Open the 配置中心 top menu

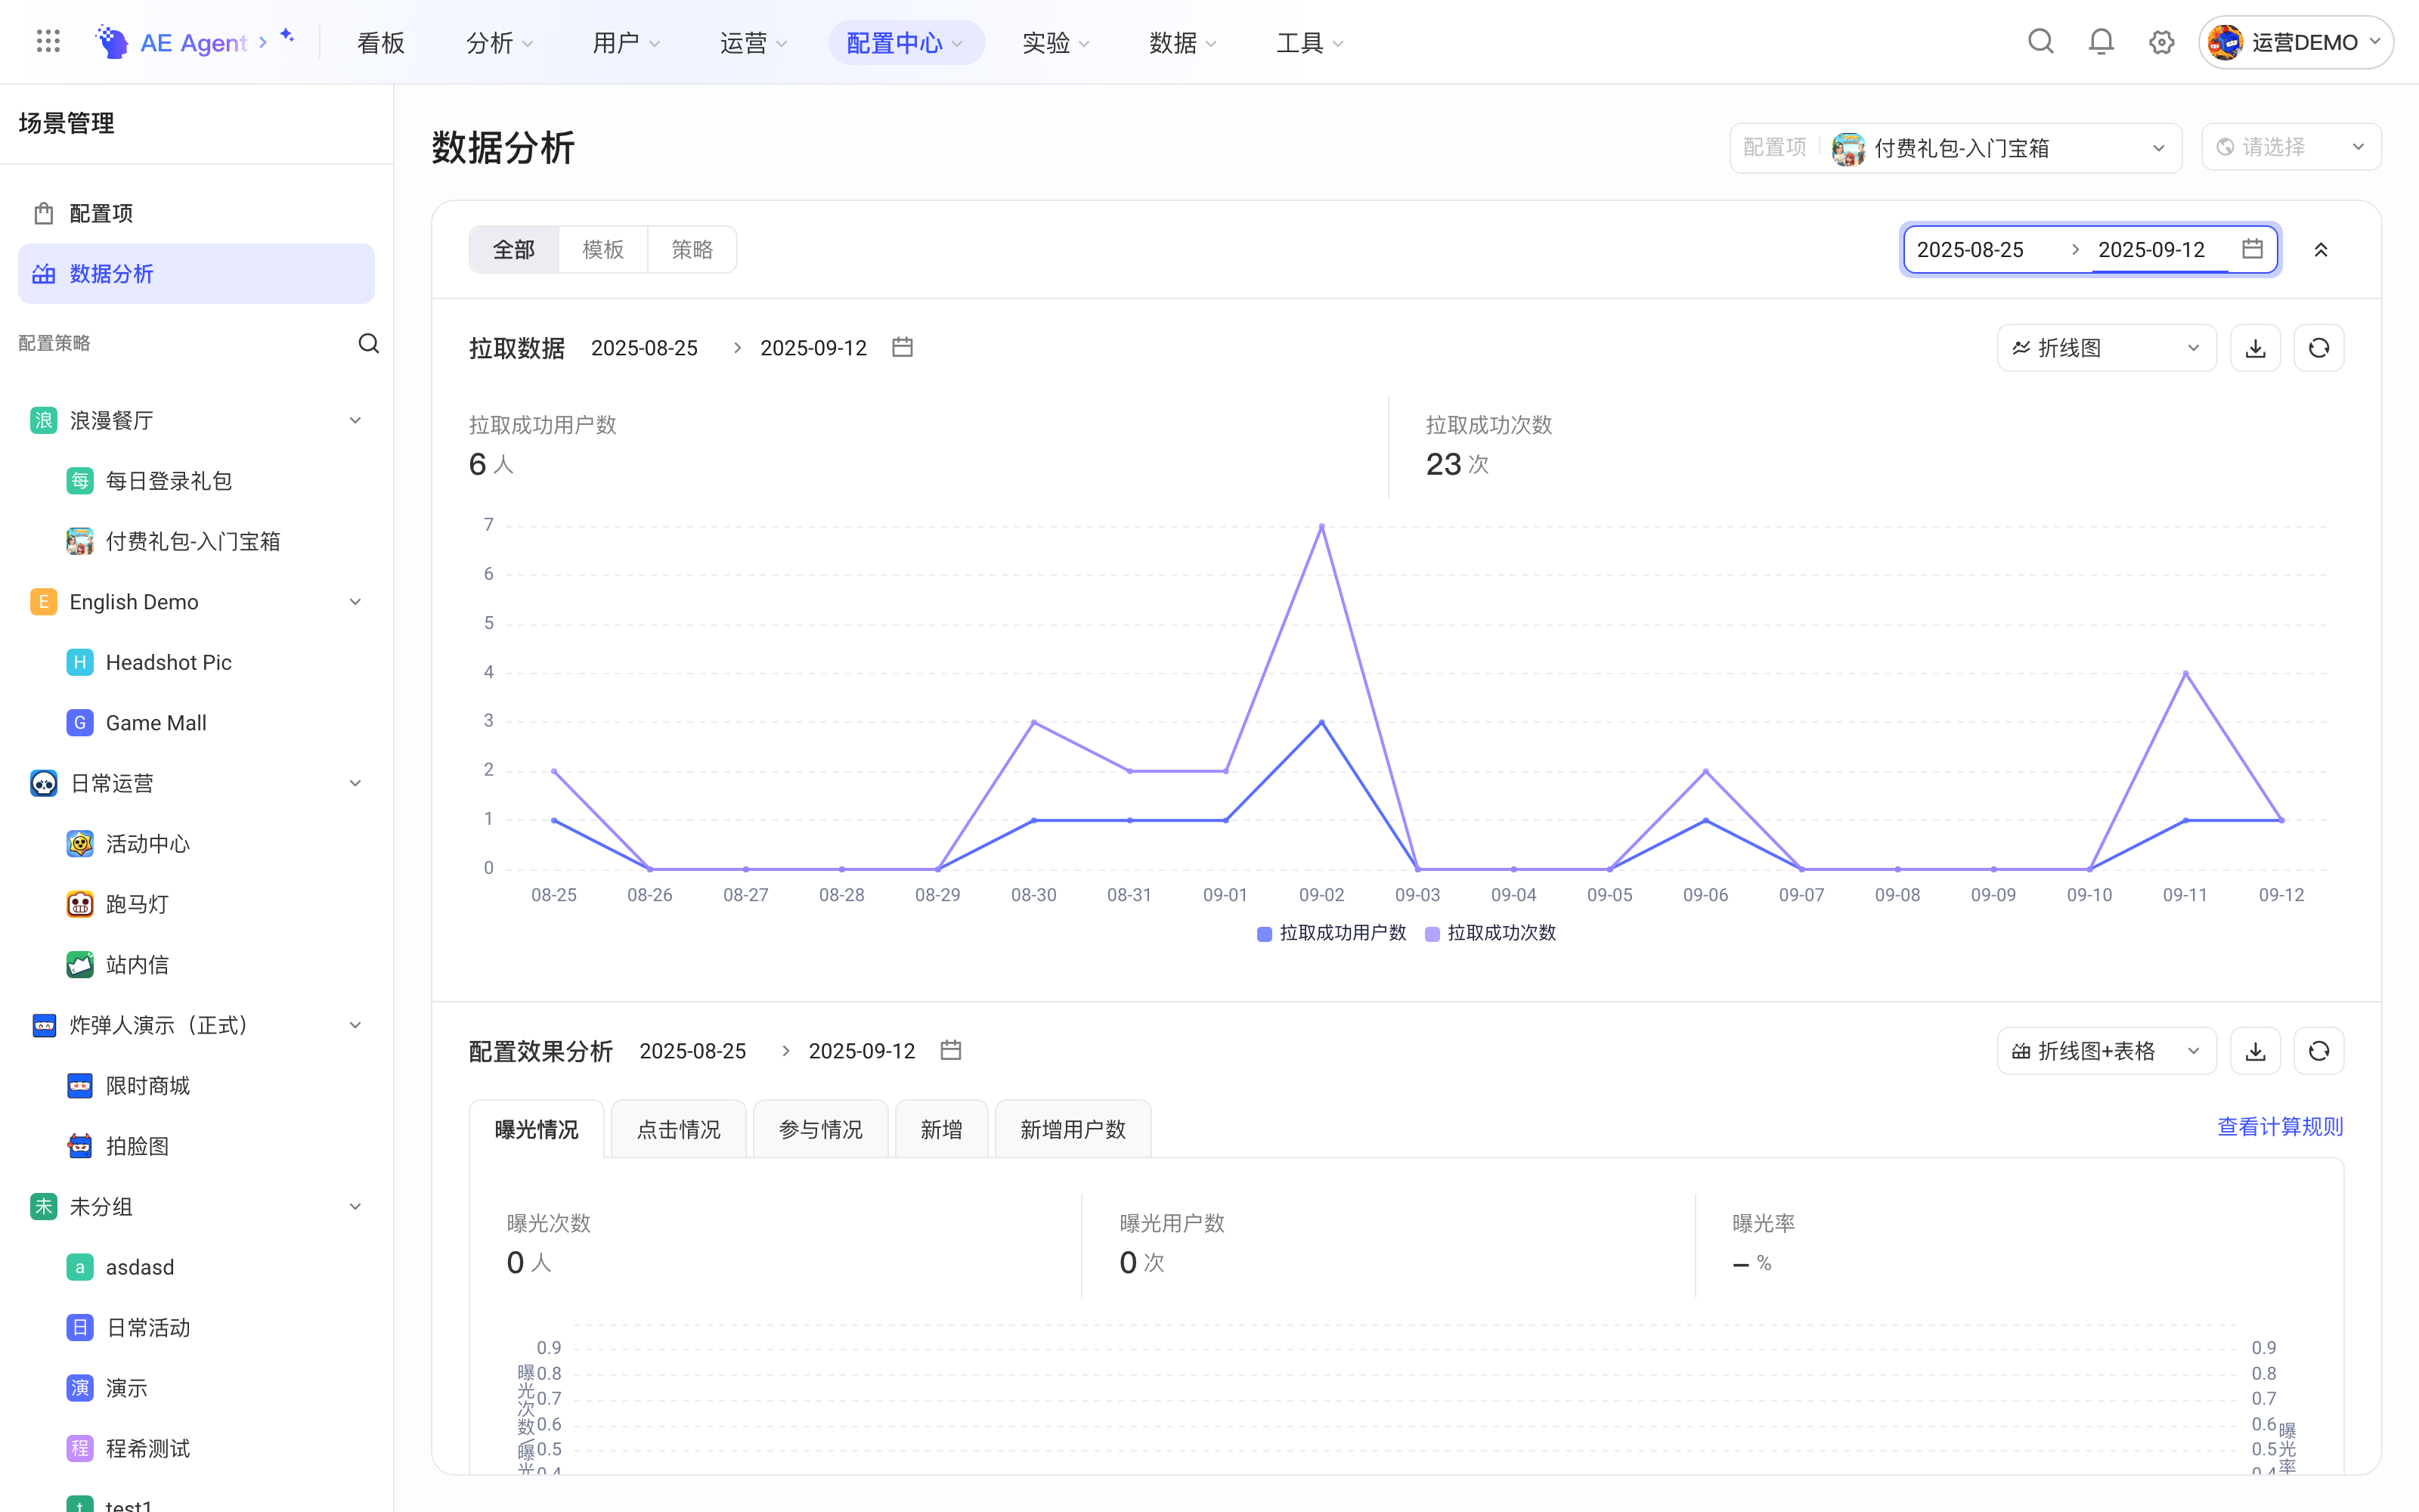pyautogui.click(x=906, y=42)
